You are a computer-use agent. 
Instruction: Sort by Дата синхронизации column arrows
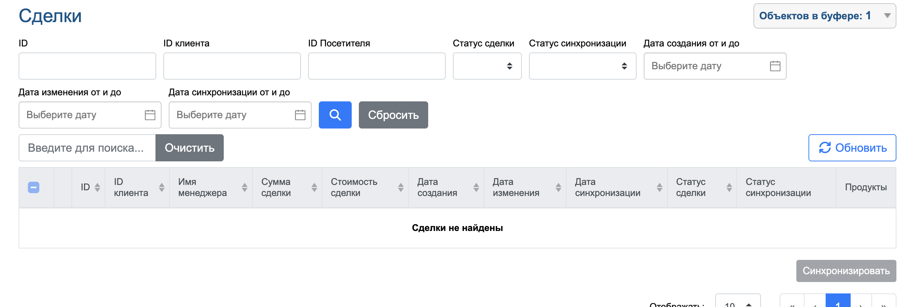click(x=659, y=187)
